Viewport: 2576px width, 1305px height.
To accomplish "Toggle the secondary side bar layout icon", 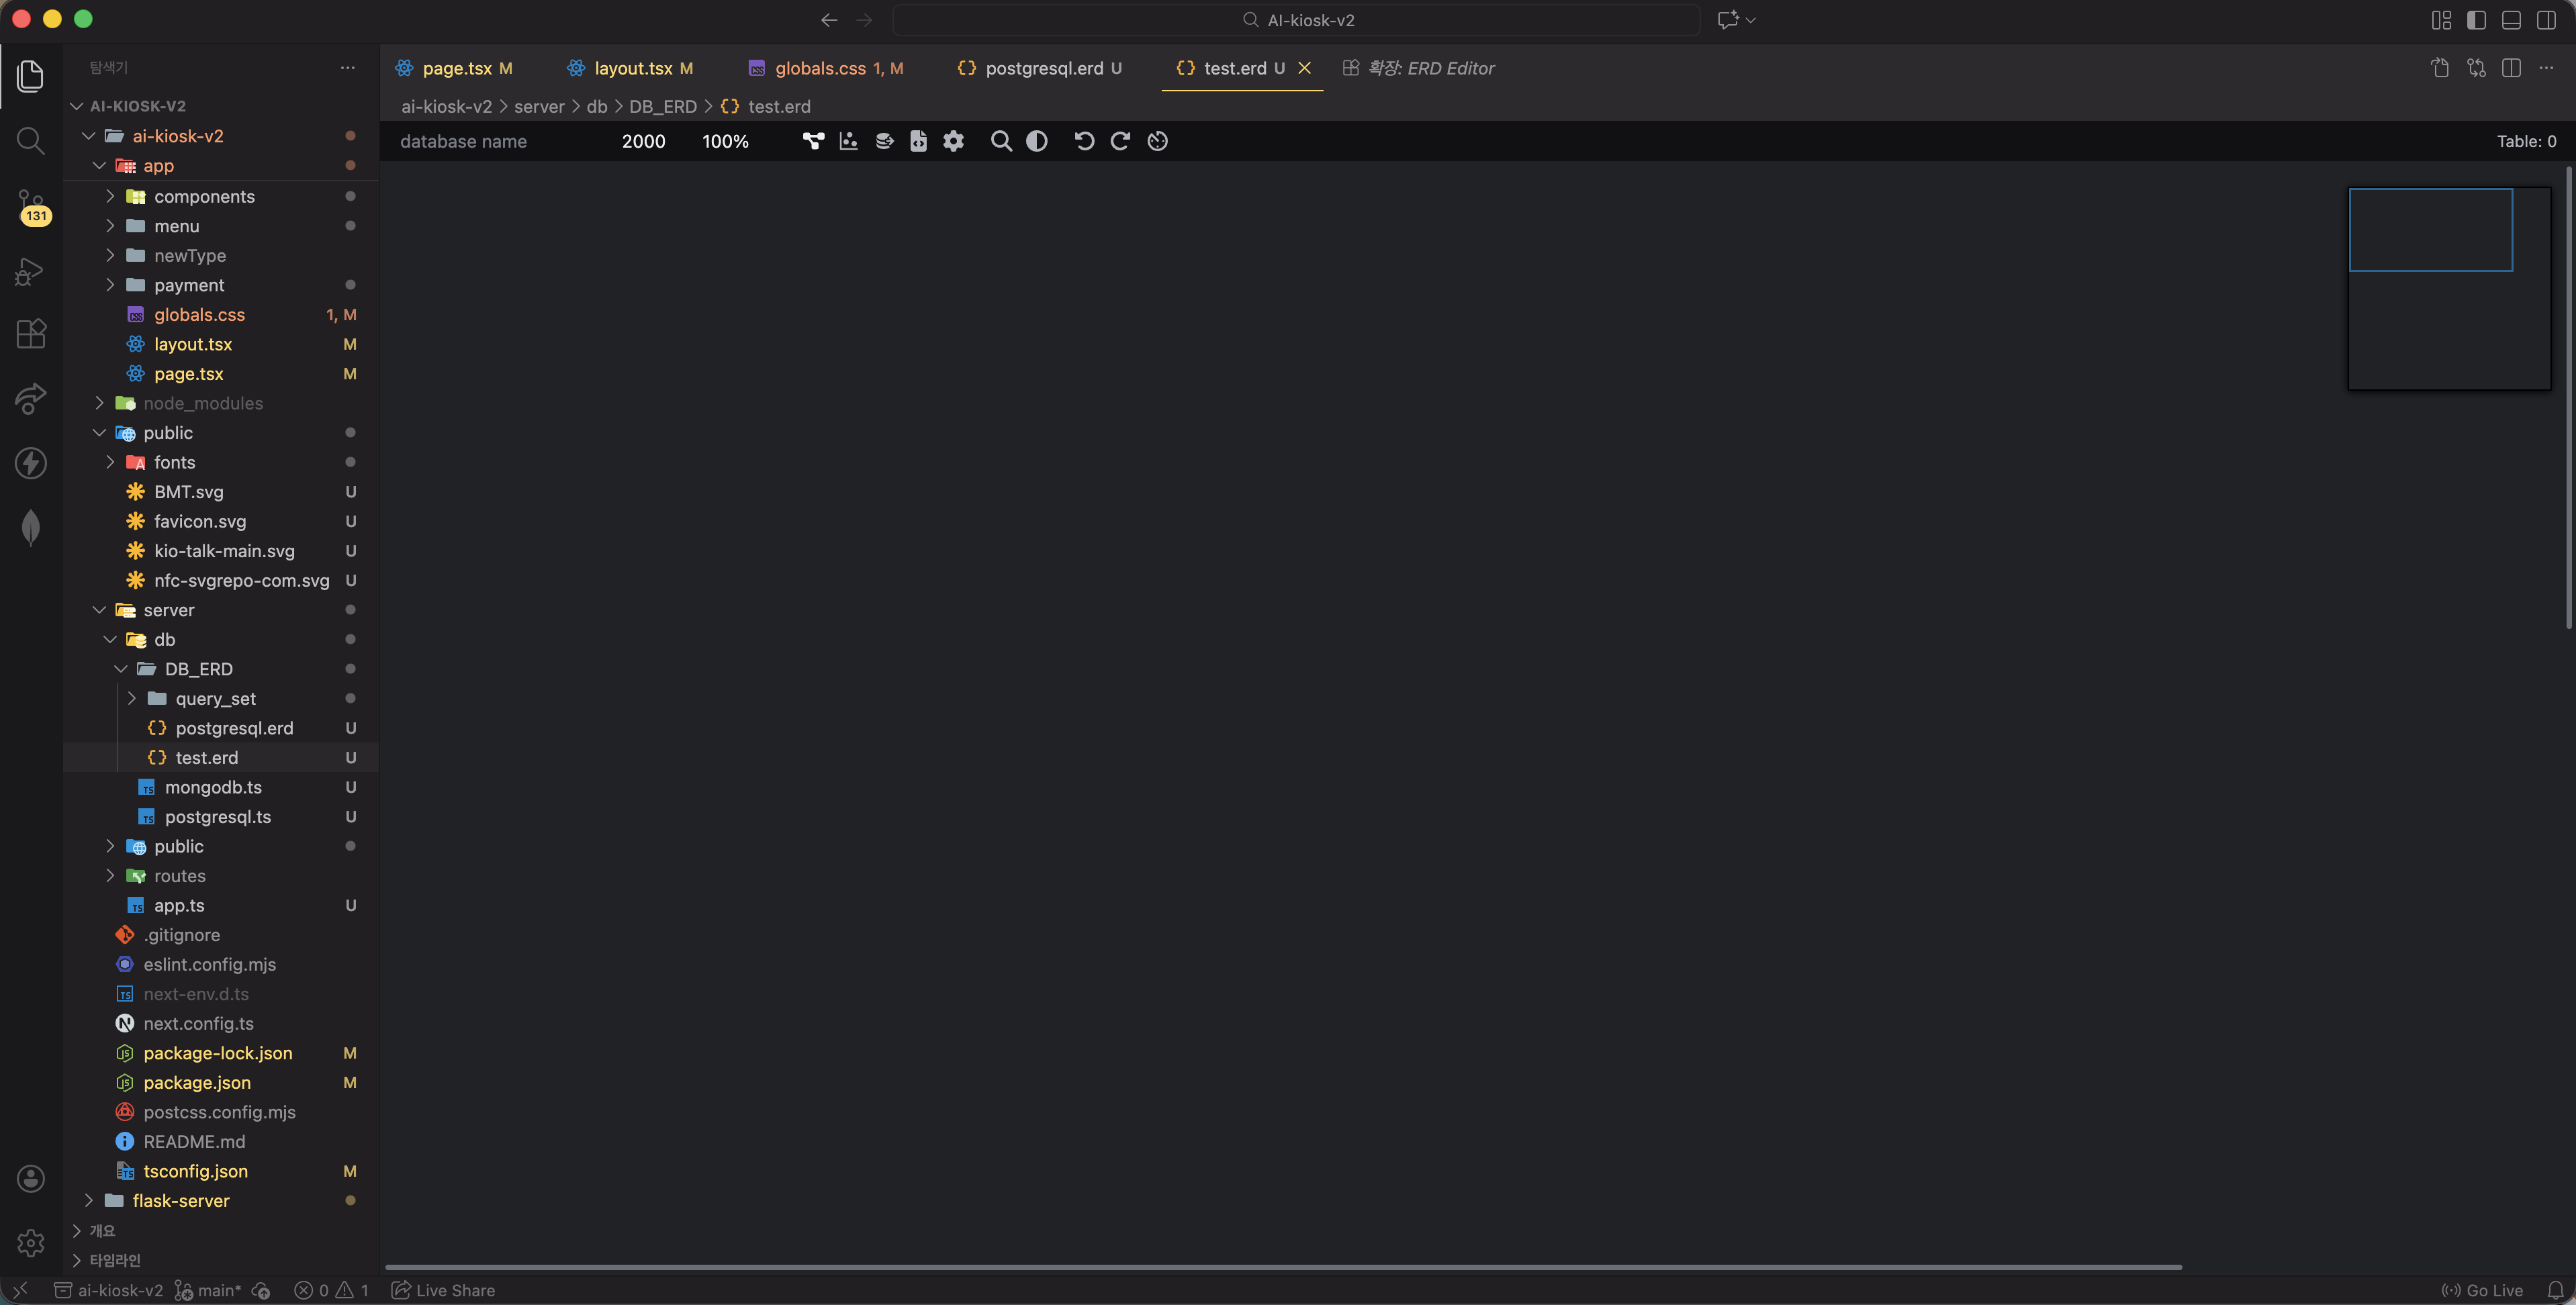I will pos(2546,20).
